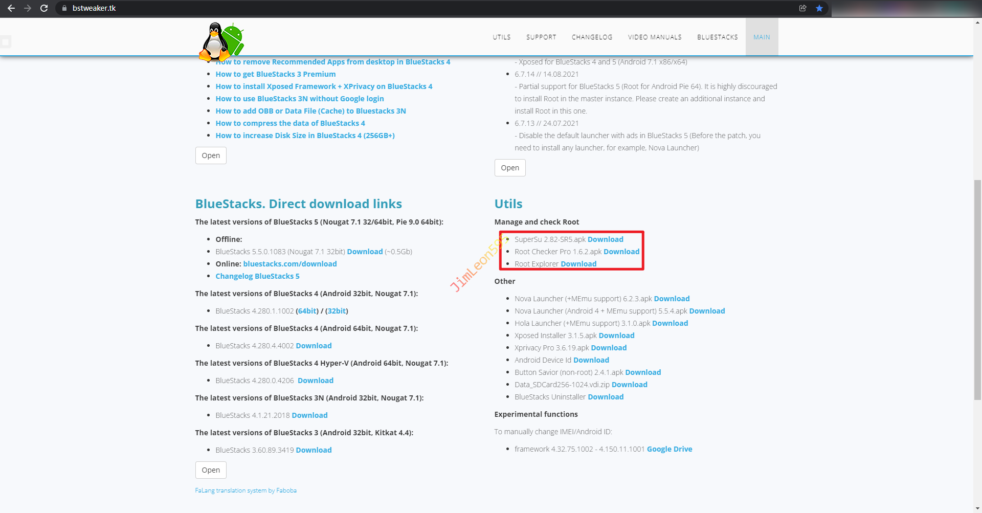Click the share page icon
Viewport: 982px width, 513px height.
point(802,8)
